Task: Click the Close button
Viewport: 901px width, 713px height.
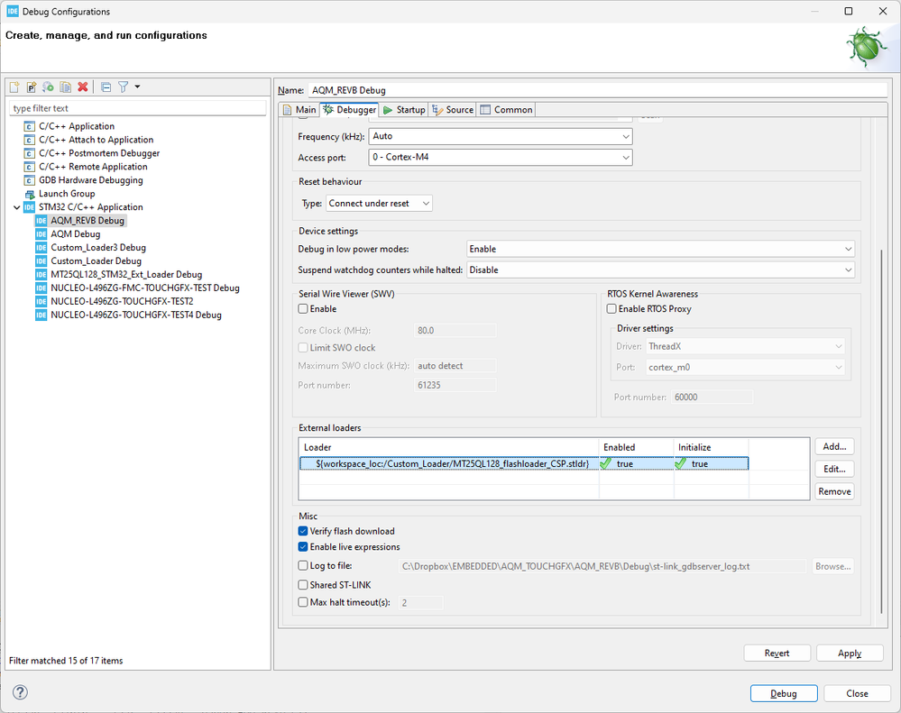Action: (x=857, y=693)
